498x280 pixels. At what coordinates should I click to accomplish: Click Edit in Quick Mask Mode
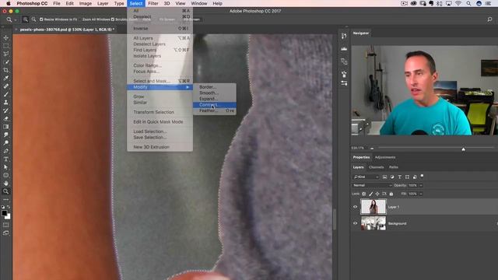[x=160, y=122]
